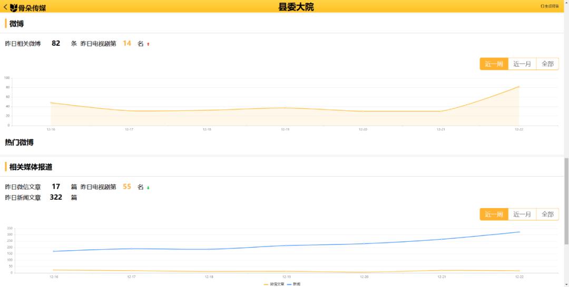Viewport: 569px width, 287px height.
Task: Click the value 17 for 昨日微信文章
Action: (56, 187)
